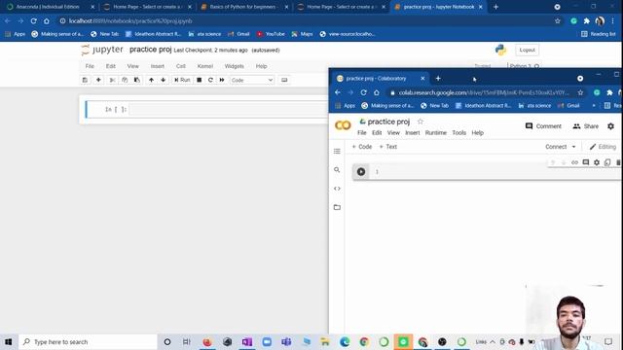Reload the Colab browser window page
The width and height of the screenshot is (623, 350).
point(363,92)
